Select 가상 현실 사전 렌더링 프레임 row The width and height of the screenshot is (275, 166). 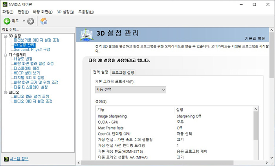(x=175, y=146)
